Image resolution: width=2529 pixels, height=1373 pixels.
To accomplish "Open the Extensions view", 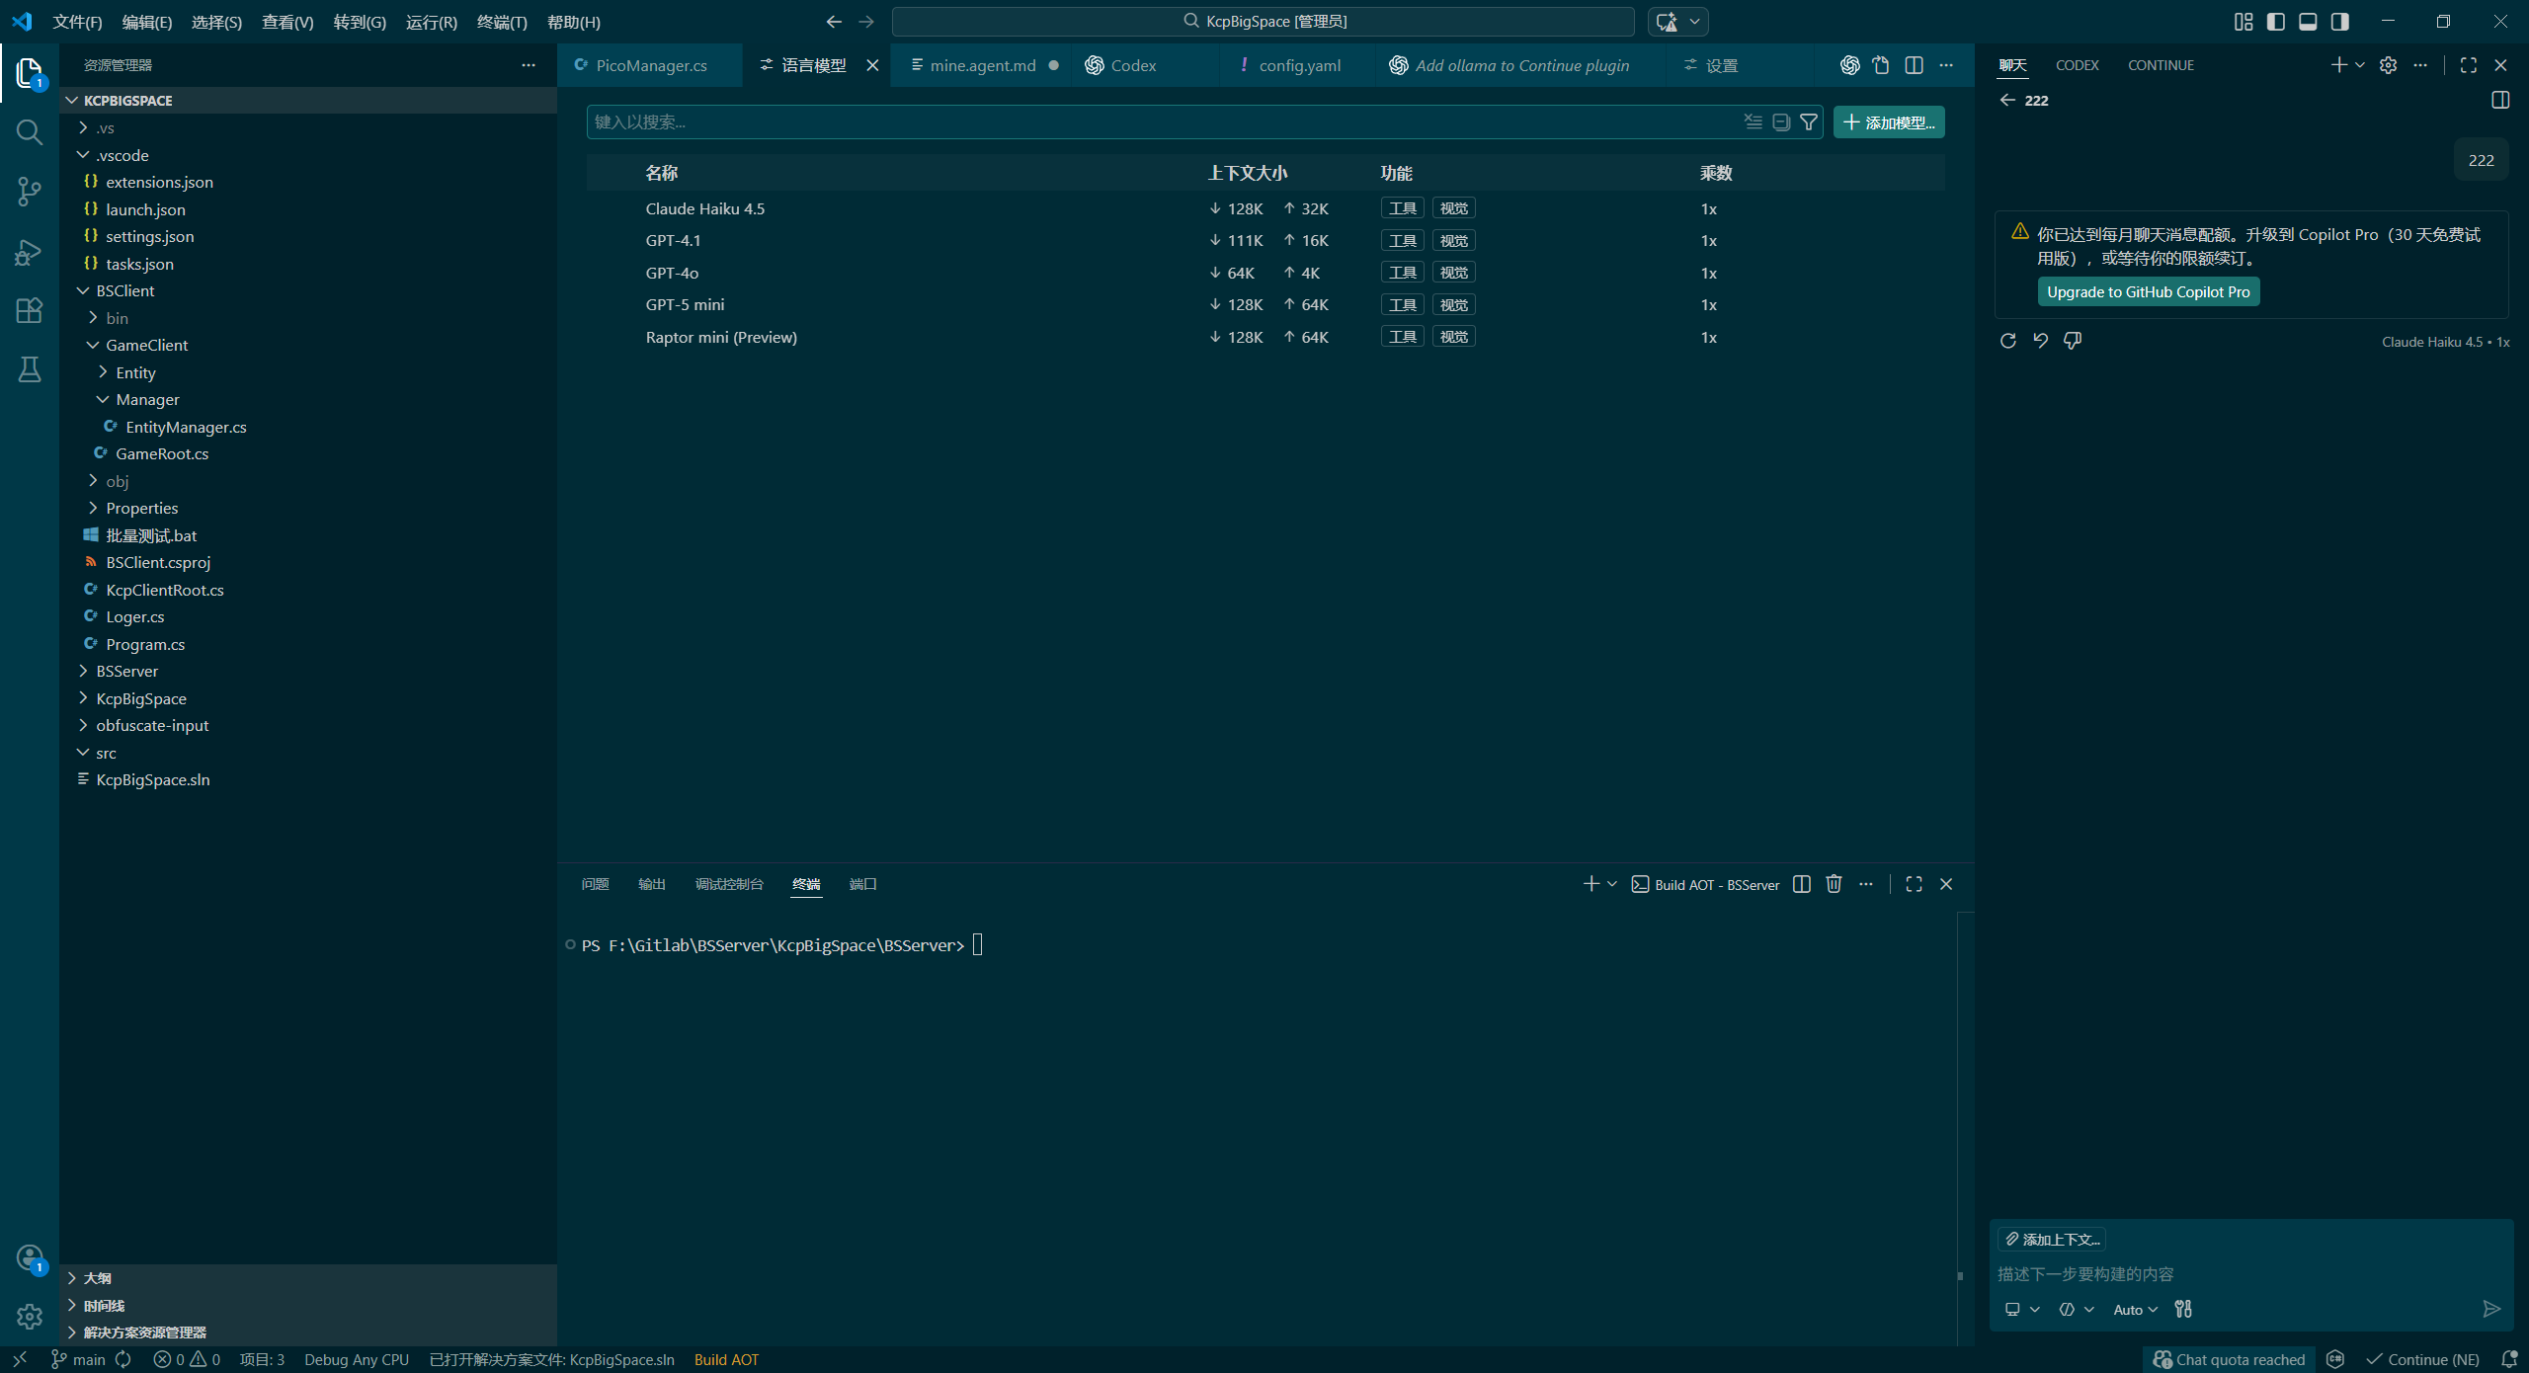I will (x=30, y=311).
